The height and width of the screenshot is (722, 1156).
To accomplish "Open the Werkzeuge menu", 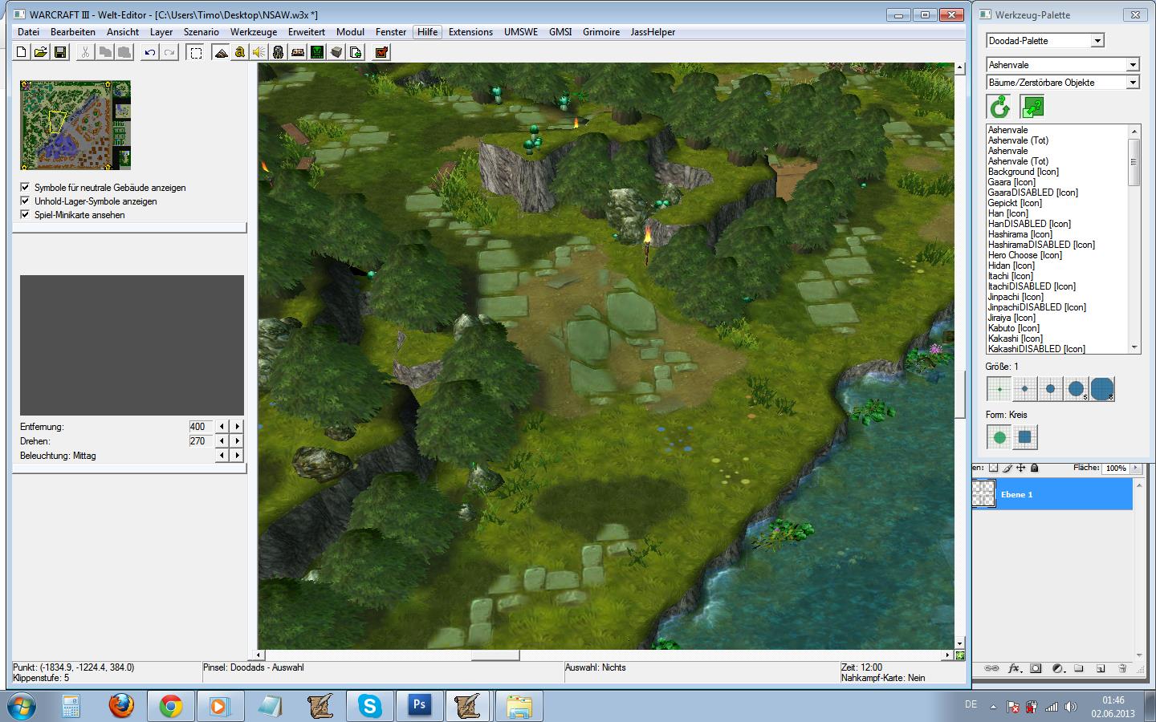I will [x=254, y=32].
